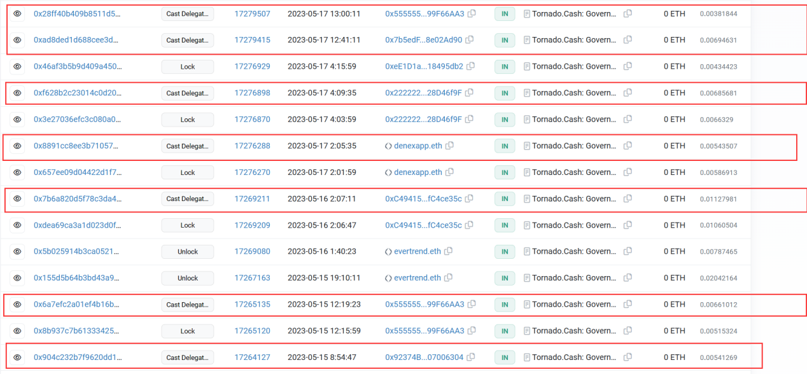Open transaction hash 0x904c232b7f9620dd1...

(78, 357)
